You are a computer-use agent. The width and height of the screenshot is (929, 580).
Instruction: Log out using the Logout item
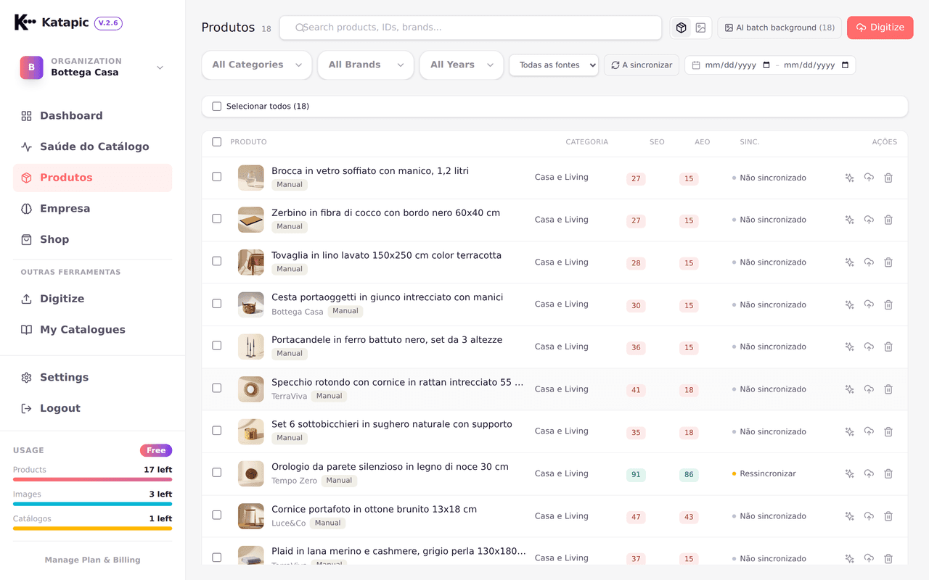tap(93, 409)
